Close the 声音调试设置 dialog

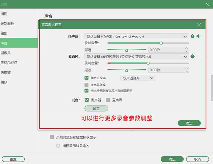click(x=199, y=25)
